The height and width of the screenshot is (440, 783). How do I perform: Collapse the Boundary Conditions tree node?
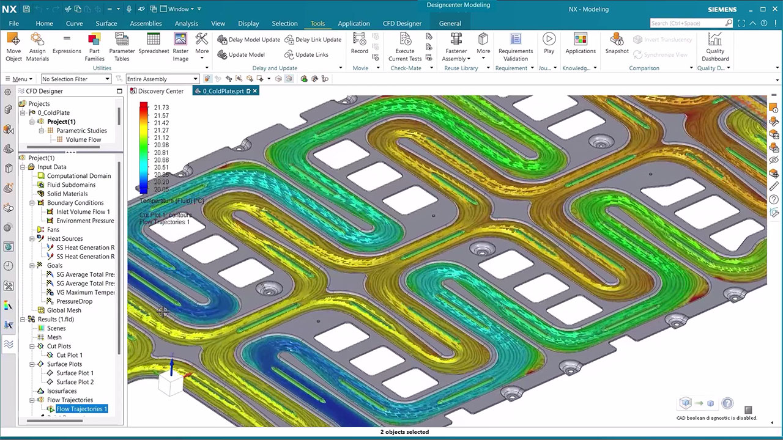pos(32,203)
